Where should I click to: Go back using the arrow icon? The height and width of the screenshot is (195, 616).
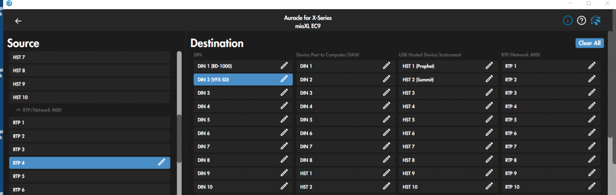point(18,21)
